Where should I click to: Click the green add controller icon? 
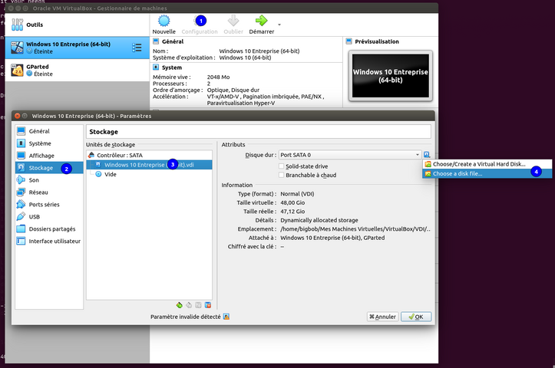[180, 305]
